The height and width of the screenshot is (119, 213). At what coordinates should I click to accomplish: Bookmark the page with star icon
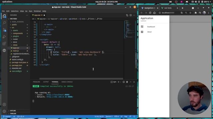[x=190, y=13]
